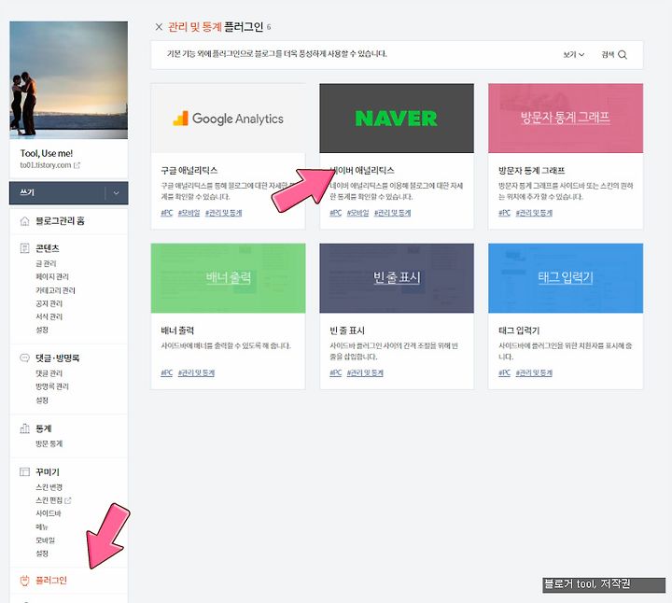
Task: Click the Tool, Use me! blog title
Action: click(47, 153)
